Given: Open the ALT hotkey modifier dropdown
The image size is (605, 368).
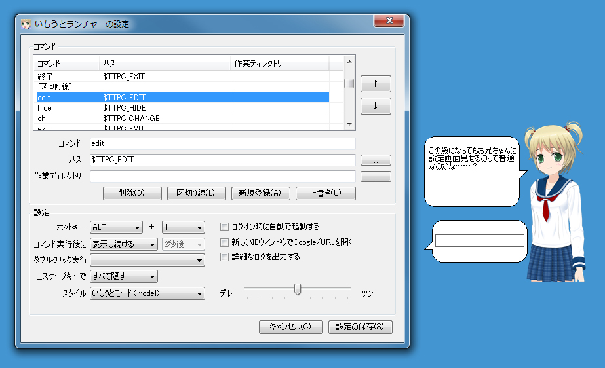Looking at the screenshot, I should [x=116, y=227].
